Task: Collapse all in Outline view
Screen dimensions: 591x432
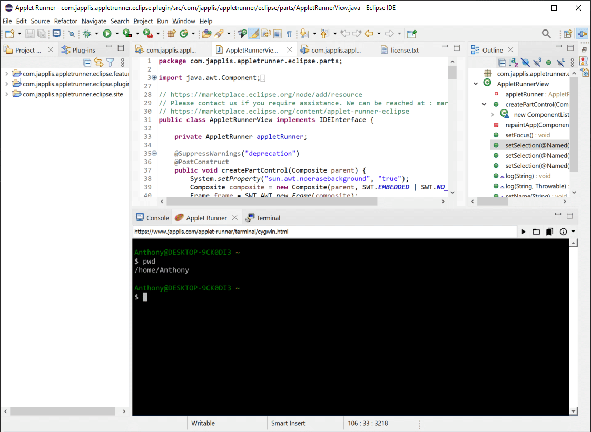Action: click(x=501, y=63)
